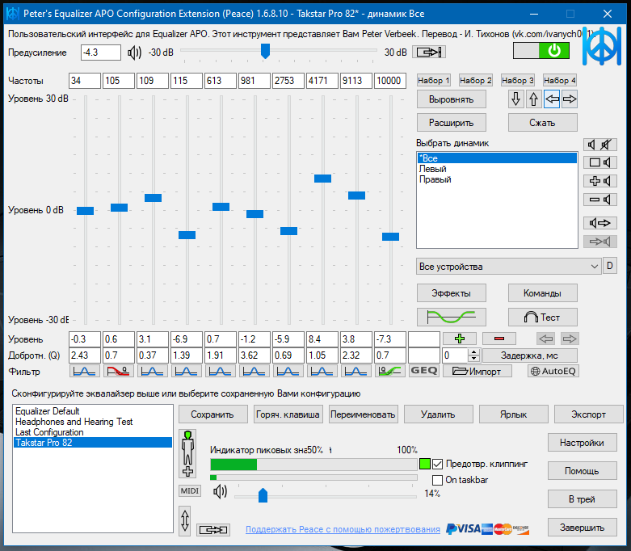Select preset tab 'Набор 2'
This screenshot has height=551, width=631.
pos(476,81)
